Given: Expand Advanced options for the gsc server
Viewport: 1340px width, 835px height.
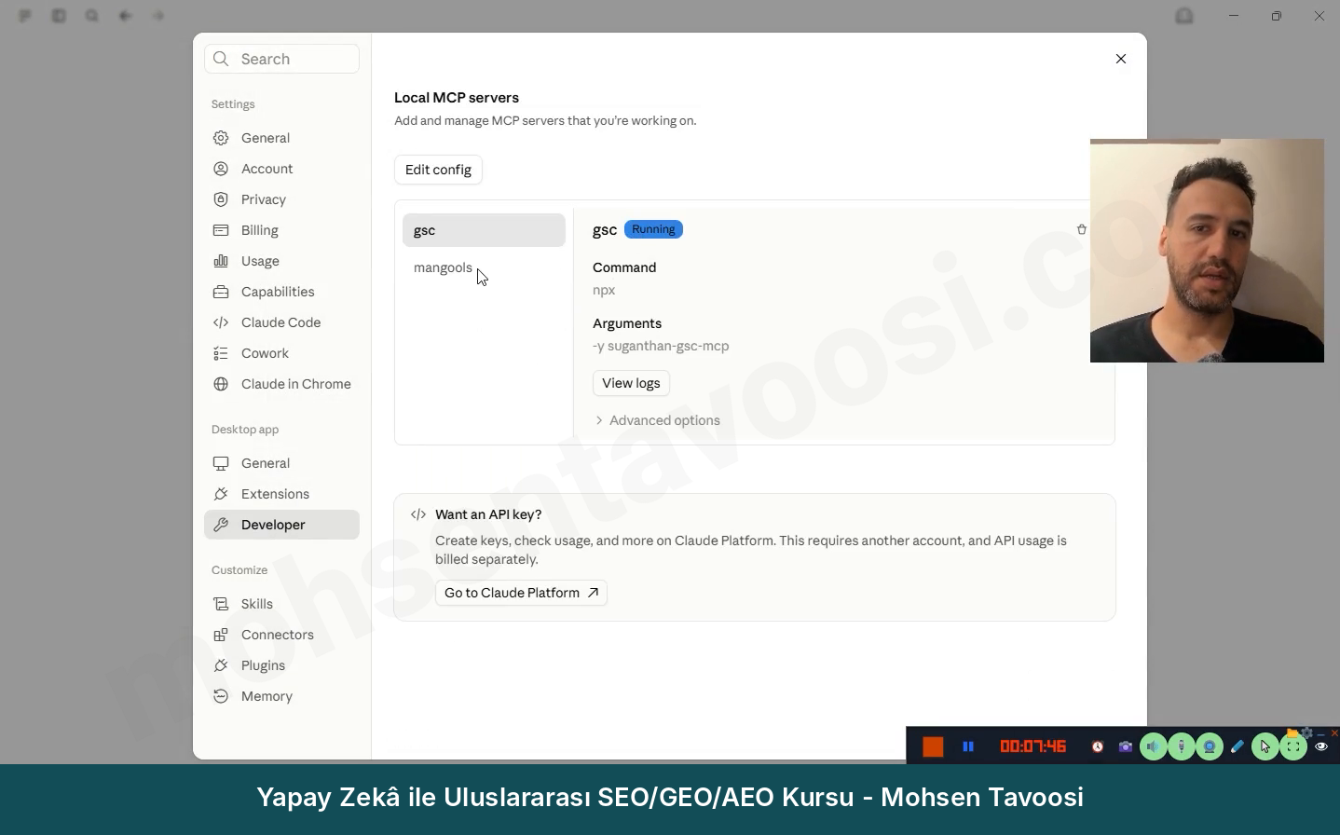Looking at the screenshot, I should 658,420.
